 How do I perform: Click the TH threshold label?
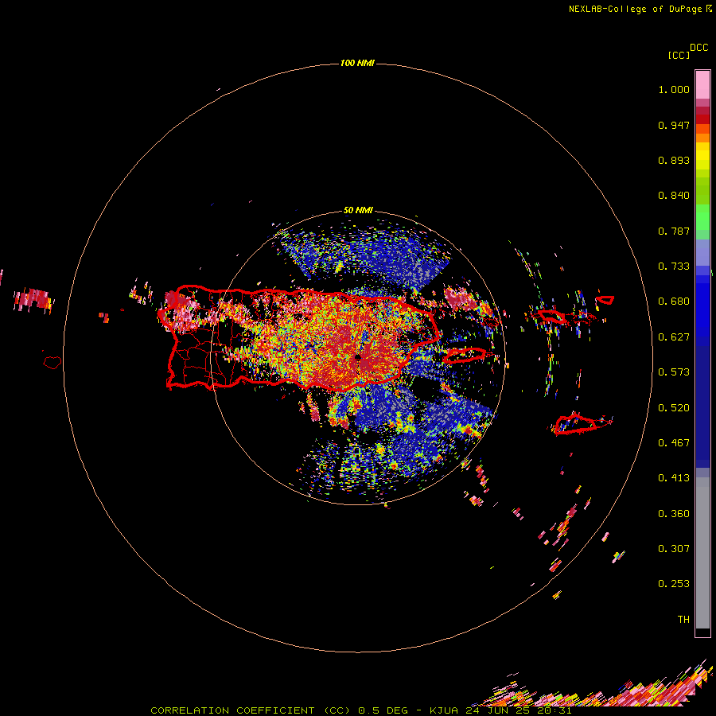coord(683,620)
